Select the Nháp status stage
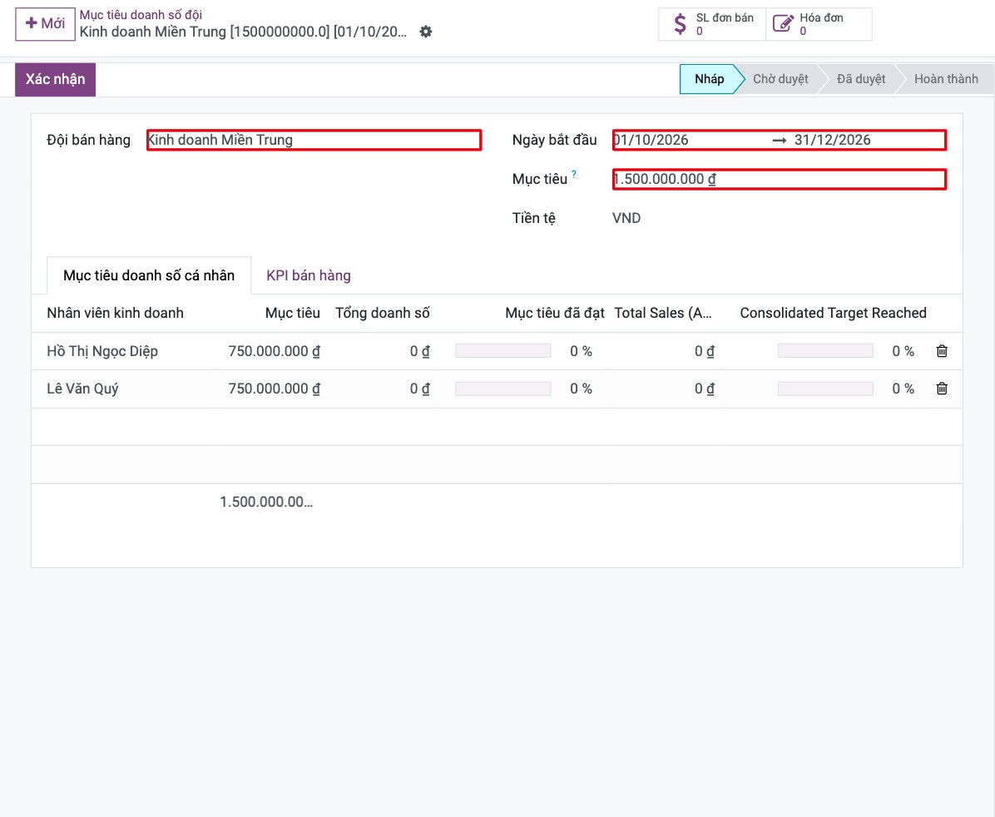 tap(709, 79)
